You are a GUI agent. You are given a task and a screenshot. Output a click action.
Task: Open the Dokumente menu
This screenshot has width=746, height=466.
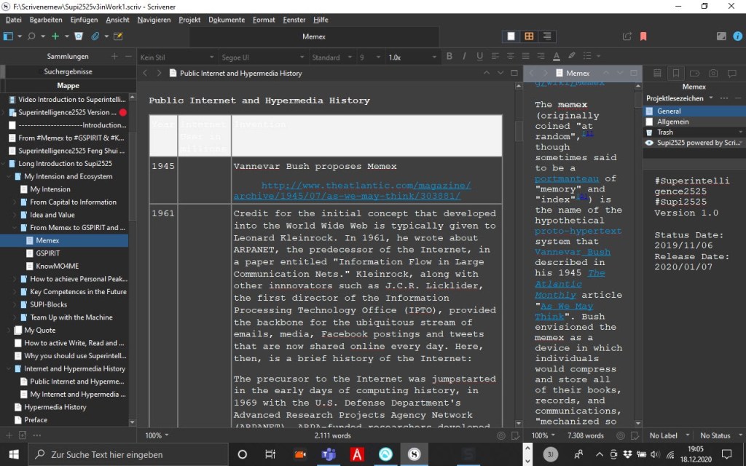(x=226, y=20)
